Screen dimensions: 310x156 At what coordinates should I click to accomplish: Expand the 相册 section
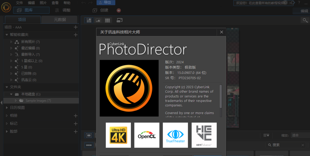click(7, 116)
